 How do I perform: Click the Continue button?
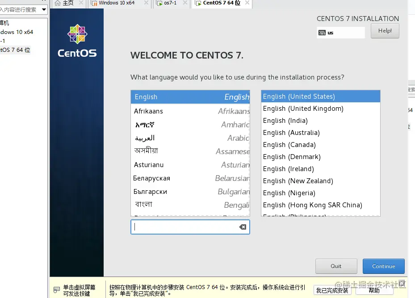(383, 266)
